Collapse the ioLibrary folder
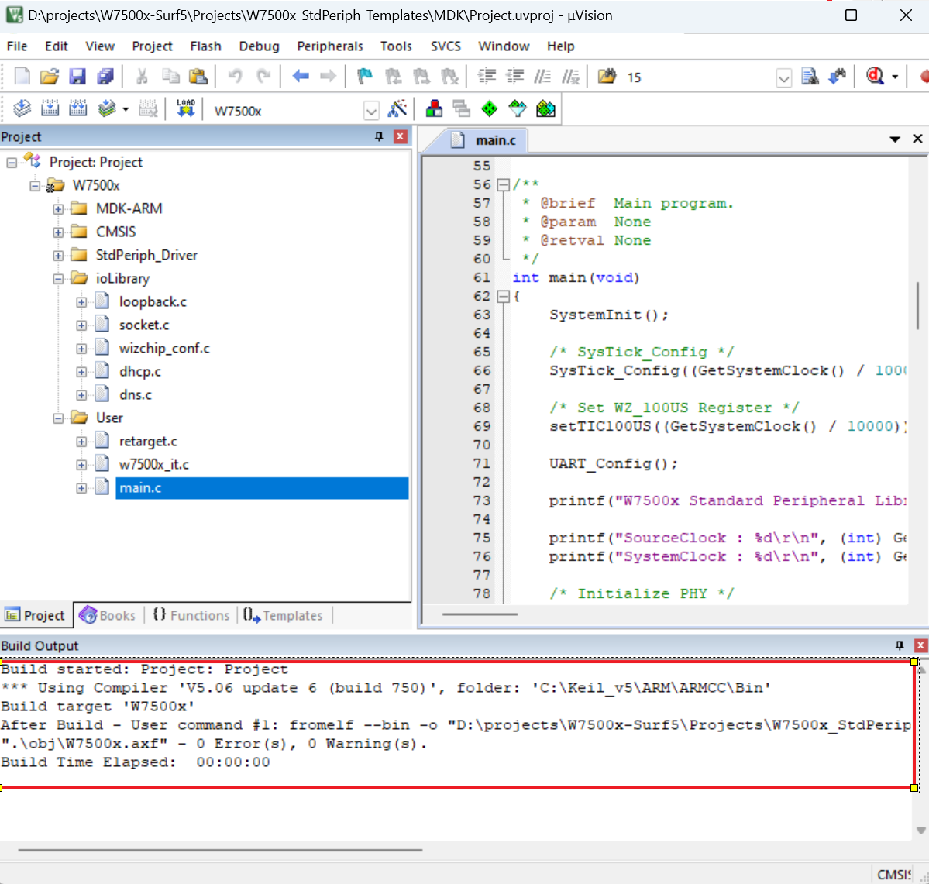This screenshot has height=884, width=929. pyautogui.click(x=58, y=278)
